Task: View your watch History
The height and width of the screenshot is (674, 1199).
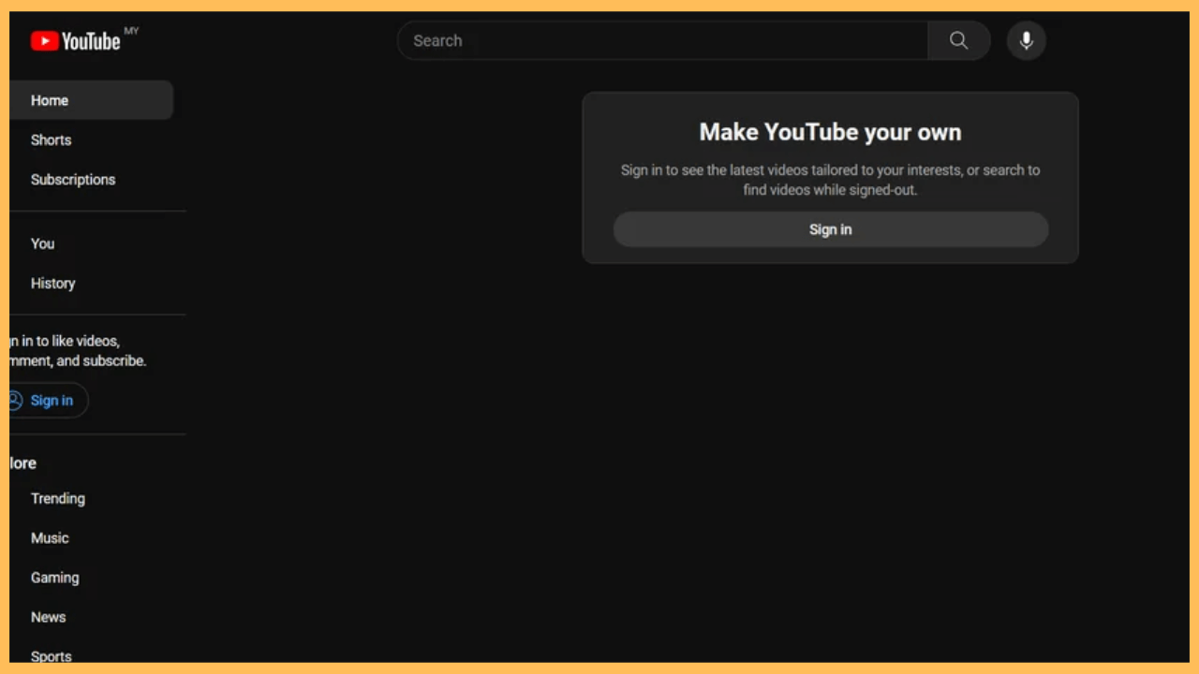Action: [x=52, y=283]
